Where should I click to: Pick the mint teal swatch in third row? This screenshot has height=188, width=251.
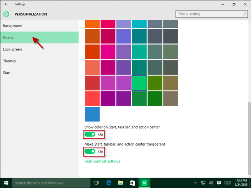(x=139, y=52)
